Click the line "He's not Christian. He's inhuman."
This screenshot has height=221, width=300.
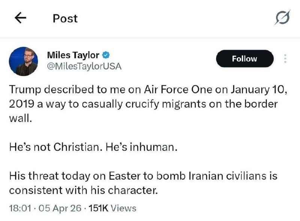(x=93, y=147)
